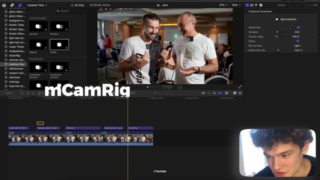Screen dimensions: 320x180
Task: Open the Blurred Area Light dropdown
Action: (x=298, y=45)
